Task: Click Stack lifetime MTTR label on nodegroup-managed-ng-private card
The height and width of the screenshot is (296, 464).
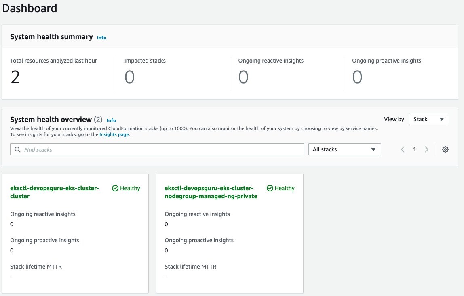Action: (x=191, y=267)
